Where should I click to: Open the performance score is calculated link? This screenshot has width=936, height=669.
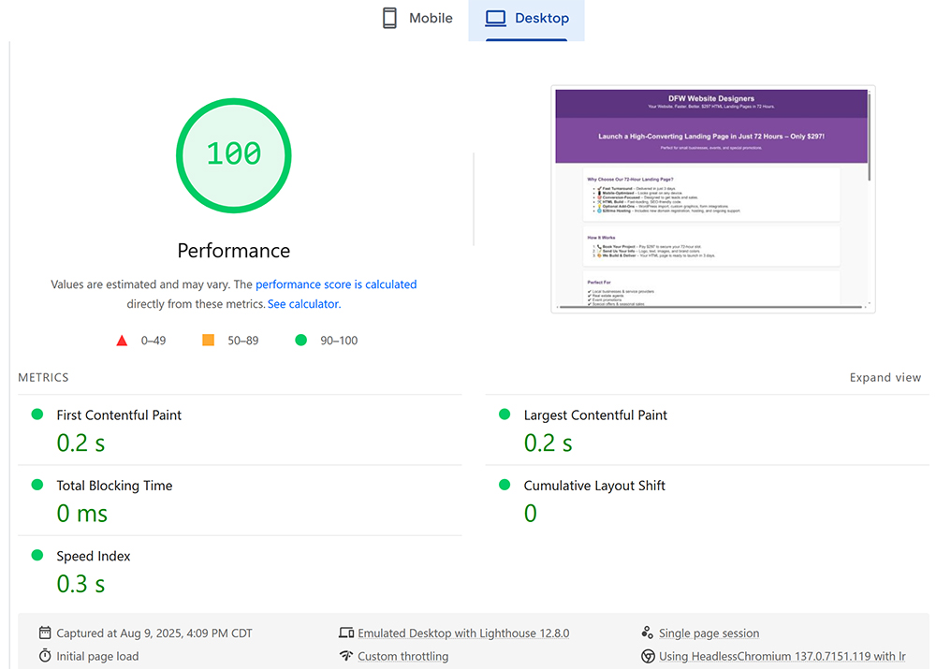click(336, 284)
